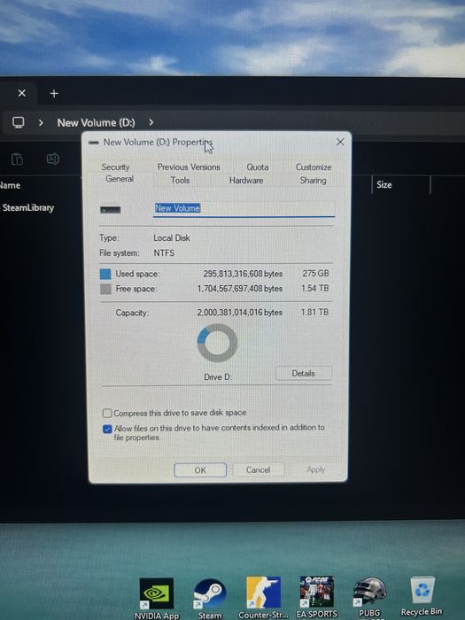465x620 pixels.
Task: Switch to the Hardware tab
Action: [x=246, y=181]
